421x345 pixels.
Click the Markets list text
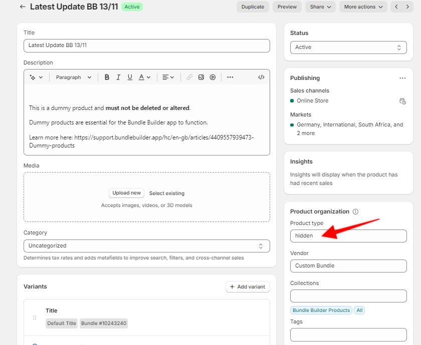point(350,129)
